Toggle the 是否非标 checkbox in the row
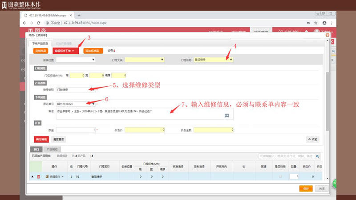Viewport: 356px width, 200px height. point(280,176)
